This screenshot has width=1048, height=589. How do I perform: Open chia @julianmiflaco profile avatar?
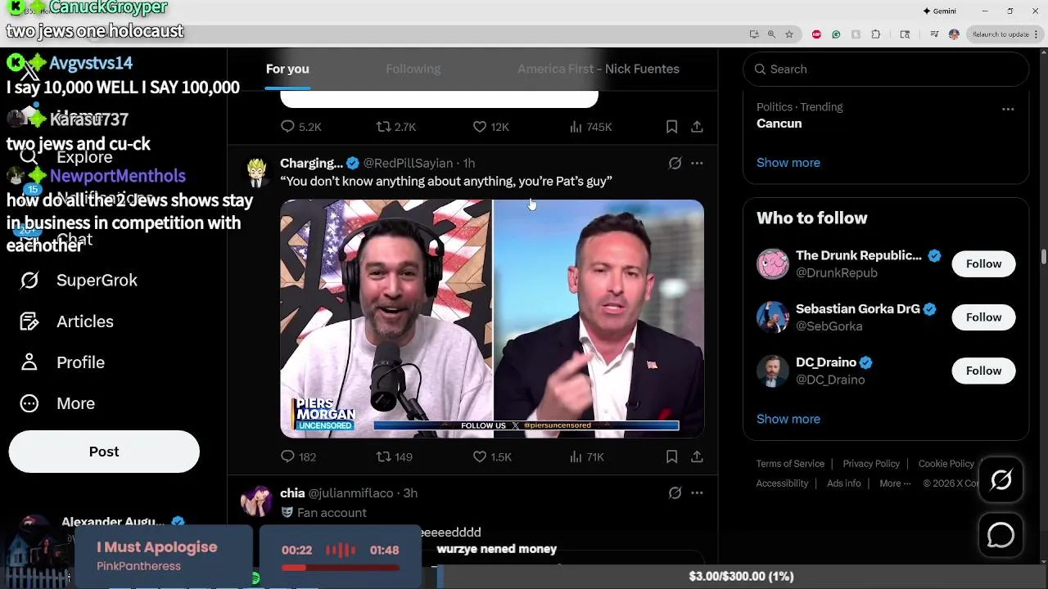point(256,501)
